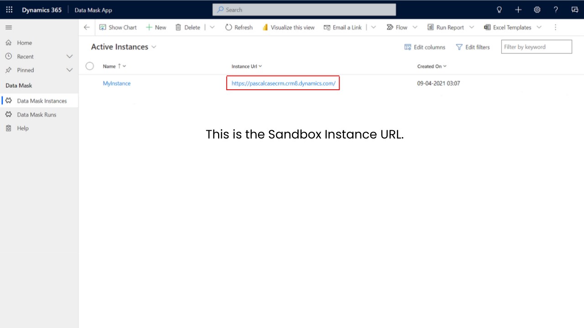Click Edit filters
The image size is (584, 328).
click(473, 47)
